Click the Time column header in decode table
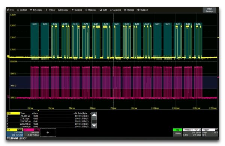This screenshot has width=225, height=146. coord(22,113)
